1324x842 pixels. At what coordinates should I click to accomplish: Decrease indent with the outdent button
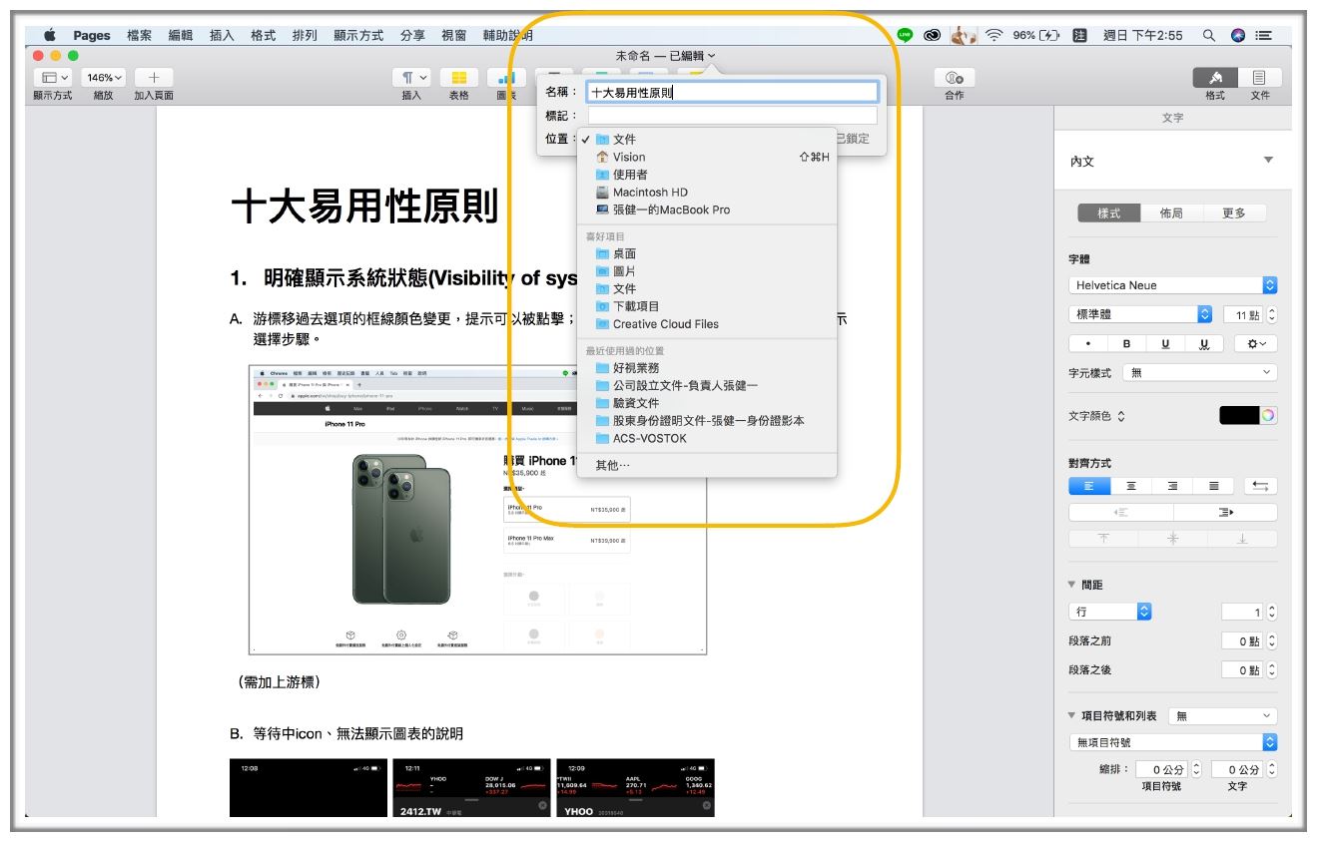tap(1120, 513)
